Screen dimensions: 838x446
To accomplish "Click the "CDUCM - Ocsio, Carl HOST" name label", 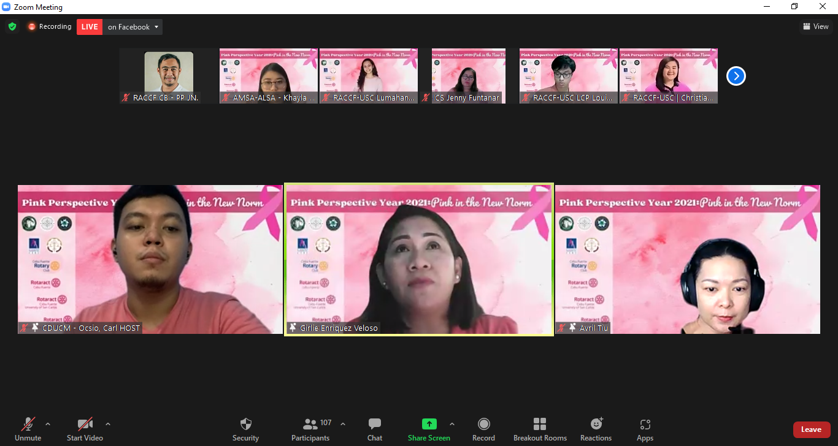I will point(91,328).
